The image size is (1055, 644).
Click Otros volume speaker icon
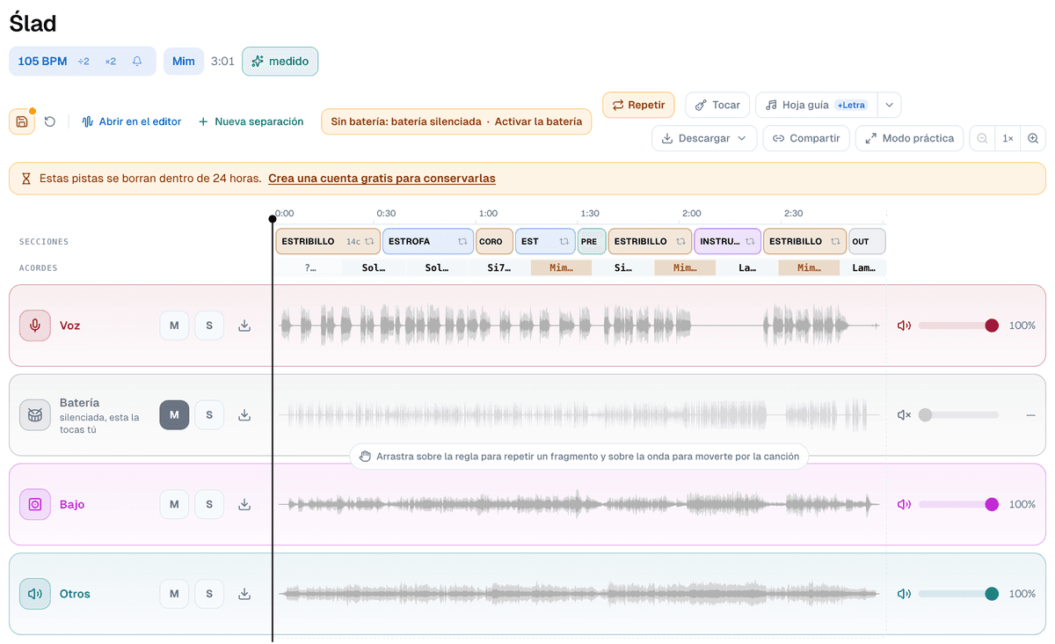pyautogui.click(x=904, y=594)
